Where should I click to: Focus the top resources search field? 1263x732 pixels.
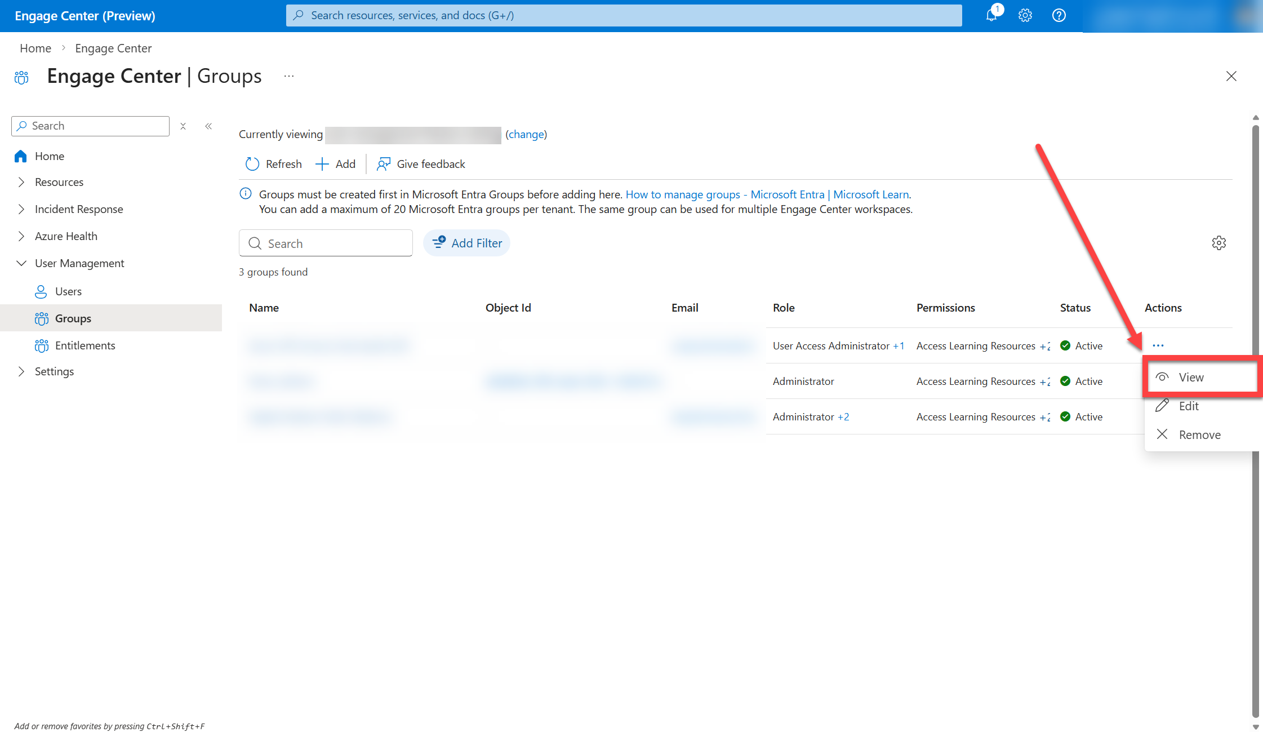click(624, 15)
